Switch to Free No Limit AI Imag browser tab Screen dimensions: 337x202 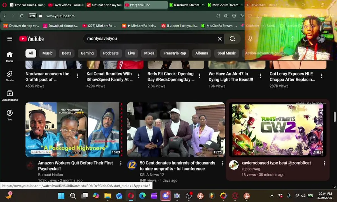(27, 5)
